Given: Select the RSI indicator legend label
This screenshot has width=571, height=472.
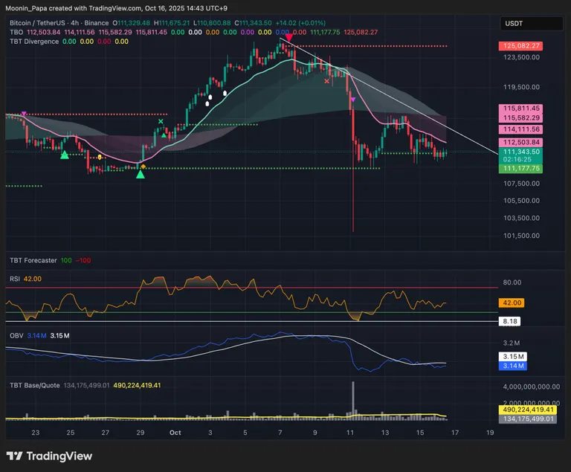Looking at the screenshot, I should [15, 279].
